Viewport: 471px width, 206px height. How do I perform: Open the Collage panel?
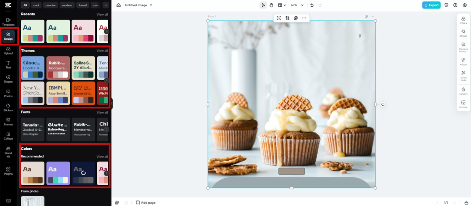pyautogui.click(x=8, y=136)
